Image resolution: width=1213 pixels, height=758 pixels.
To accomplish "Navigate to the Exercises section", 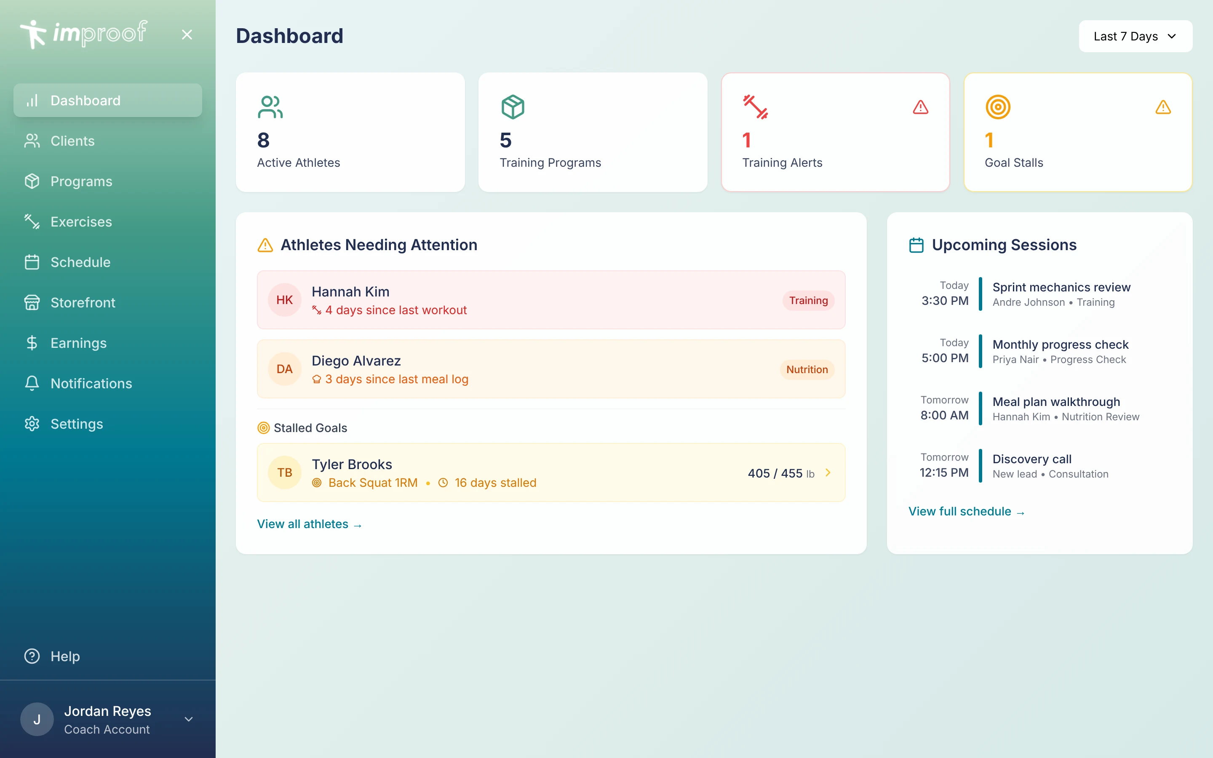I will coord(108,222).
